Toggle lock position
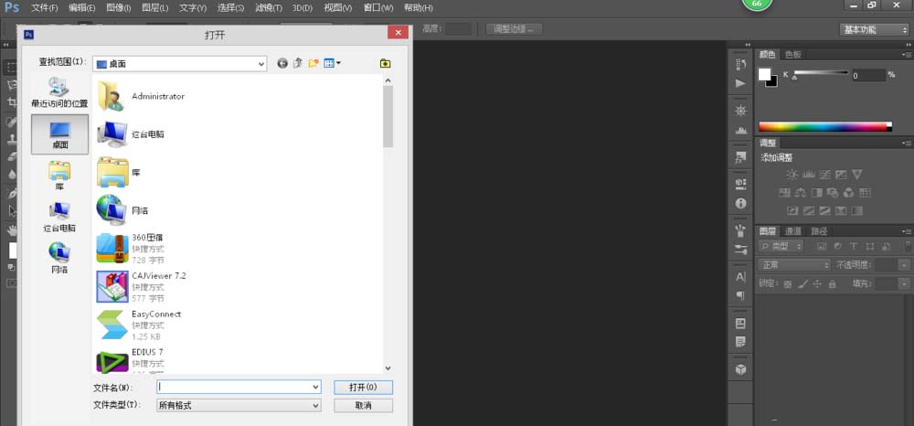The image size is (914, 426). 817,283
